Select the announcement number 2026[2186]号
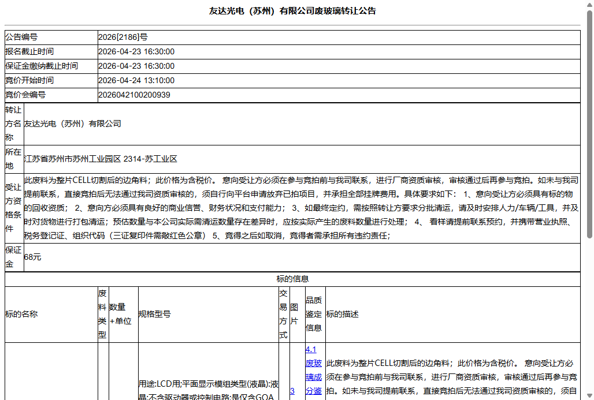Screen dimensions: 594x400 (x=122, y=37)
